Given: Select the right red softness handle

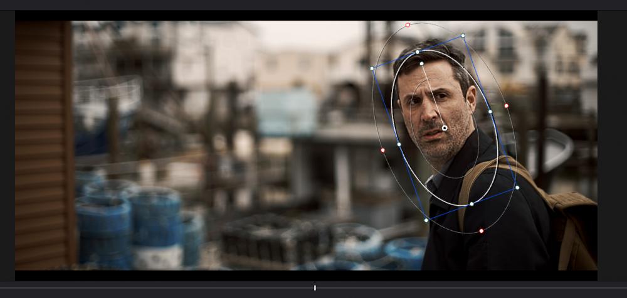Looking at the screenshot, I should 507,106.
